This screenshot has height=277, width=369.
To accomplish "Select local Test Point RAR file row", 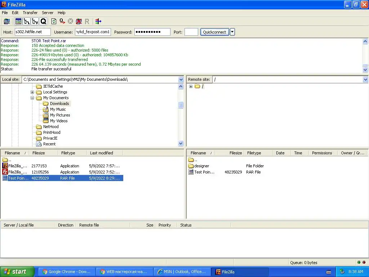I will [x=62, y=178].
